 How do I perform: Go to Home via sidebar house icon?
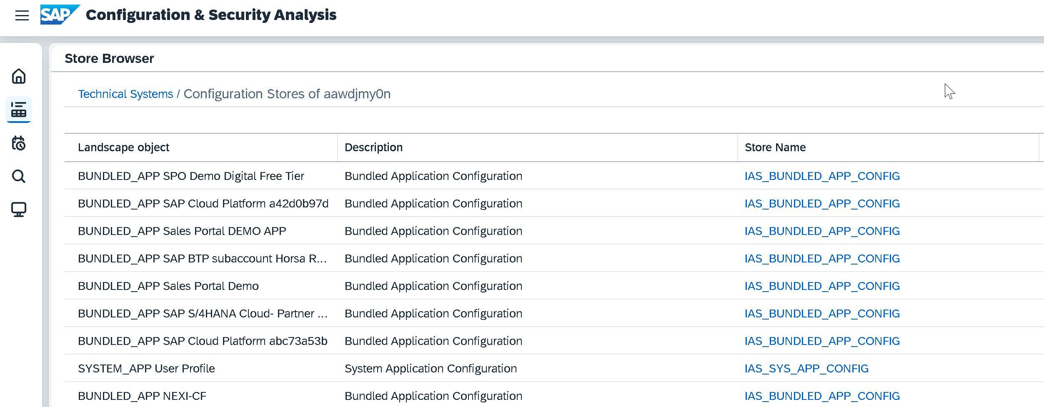19,76
